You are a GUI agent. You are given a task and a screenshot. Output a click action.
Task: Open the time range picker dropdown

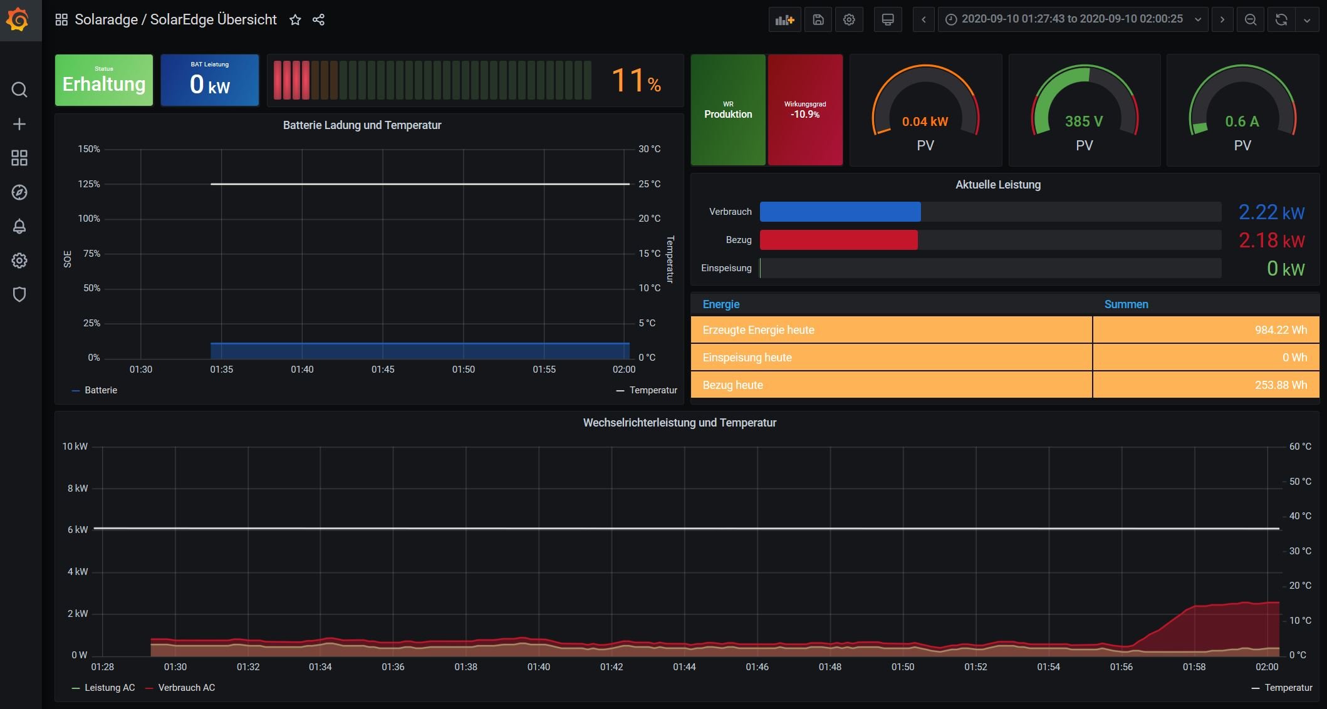pyautogui.click(x=1072, y=19)
